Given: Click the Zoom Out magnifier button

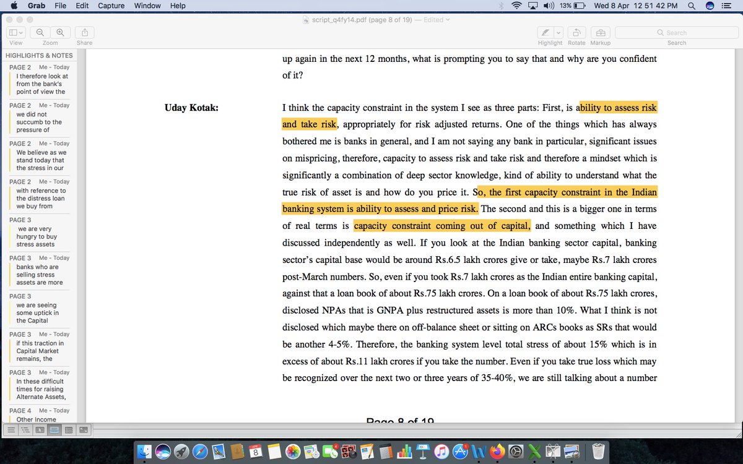Looking at the screenshot, I should [x=40, y=32].
